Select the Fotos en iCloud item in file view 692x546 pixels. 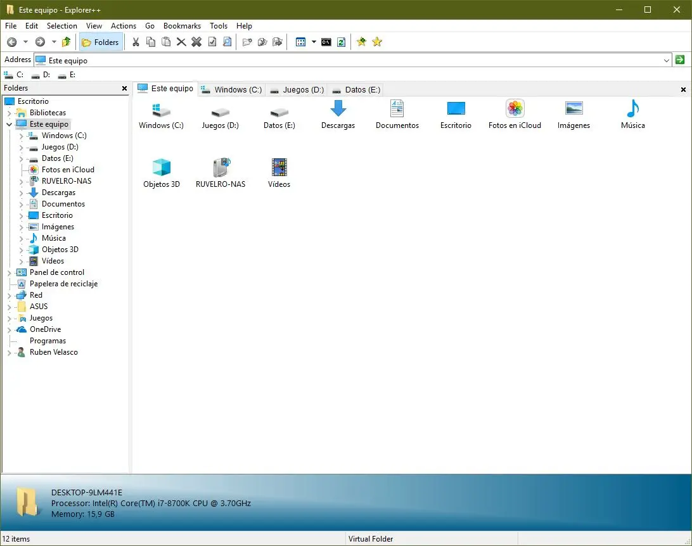coord(515,115)
